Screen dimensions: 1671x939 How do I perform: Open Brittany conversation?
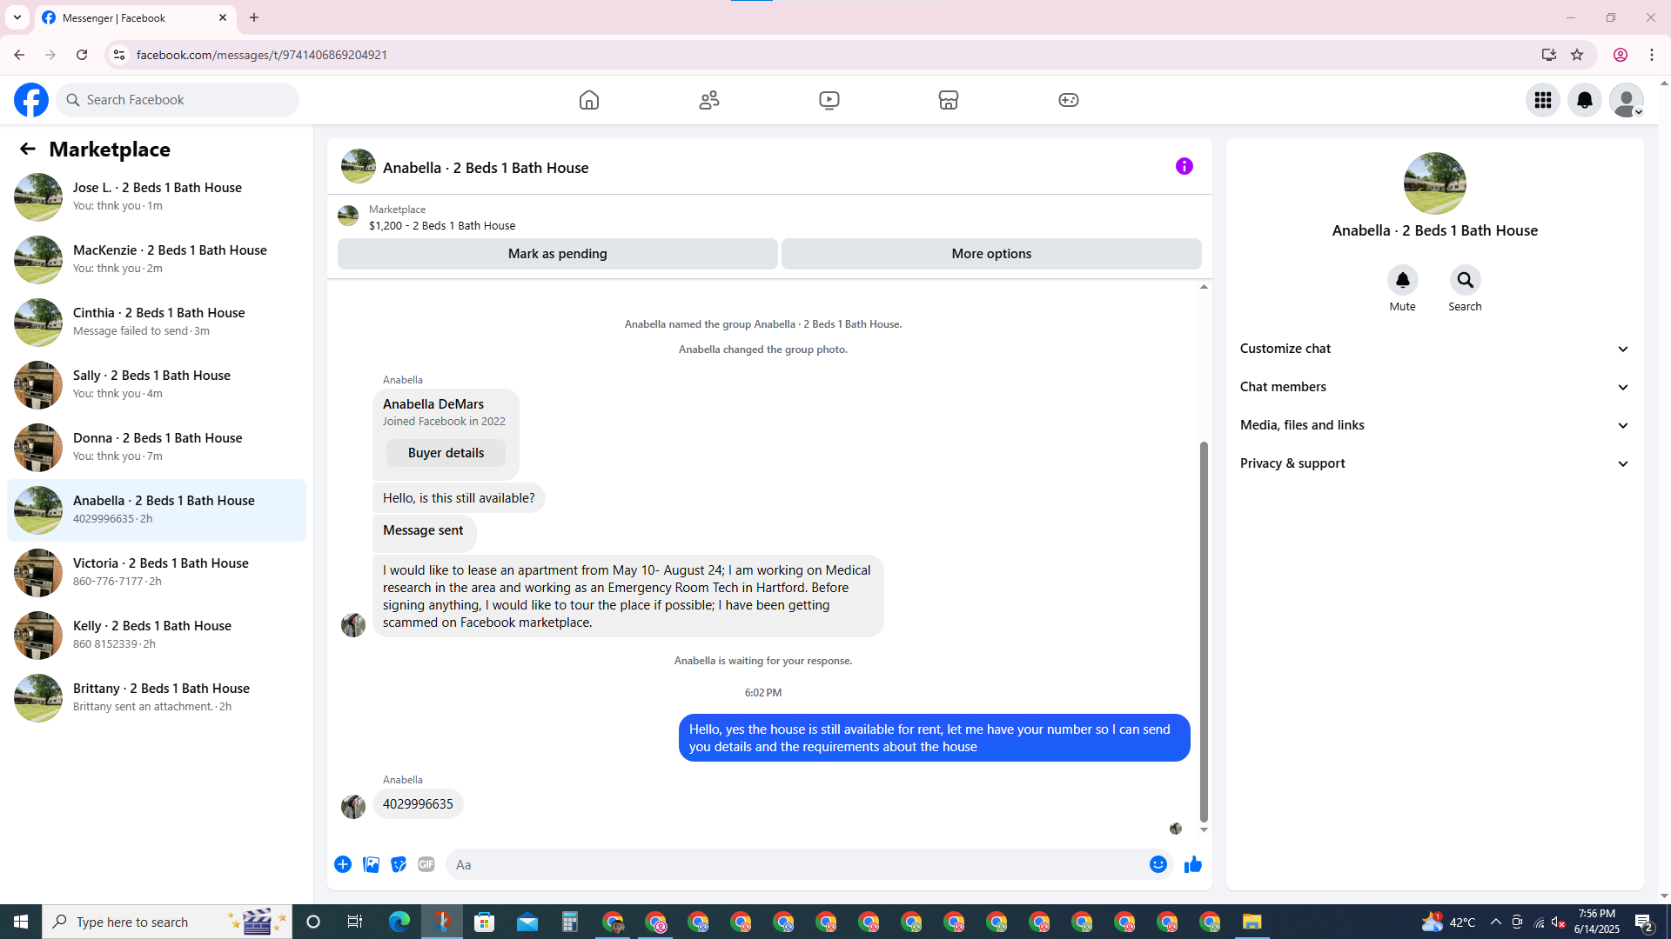click(157, 697)
